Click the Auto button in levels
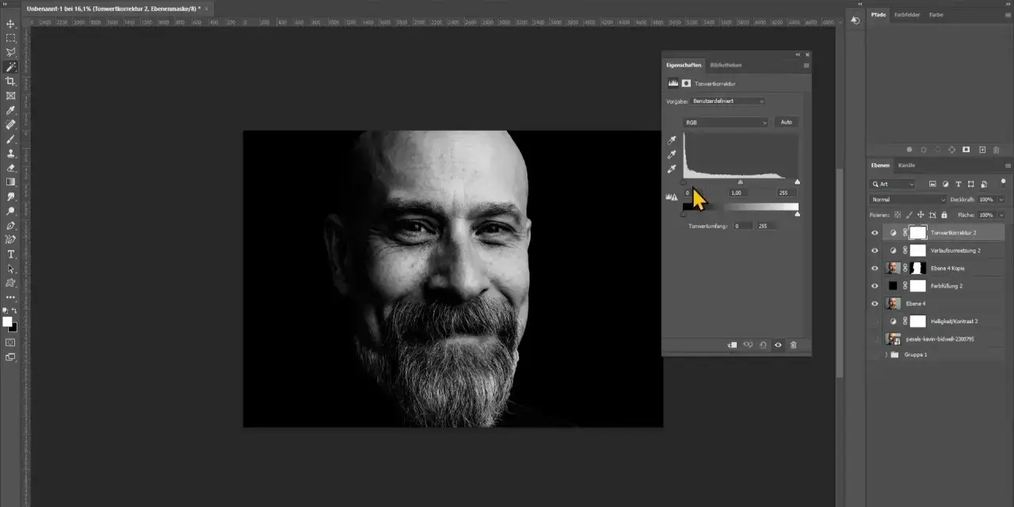The height and width of the screenshot is (507, 1014). tap(786, 122)
